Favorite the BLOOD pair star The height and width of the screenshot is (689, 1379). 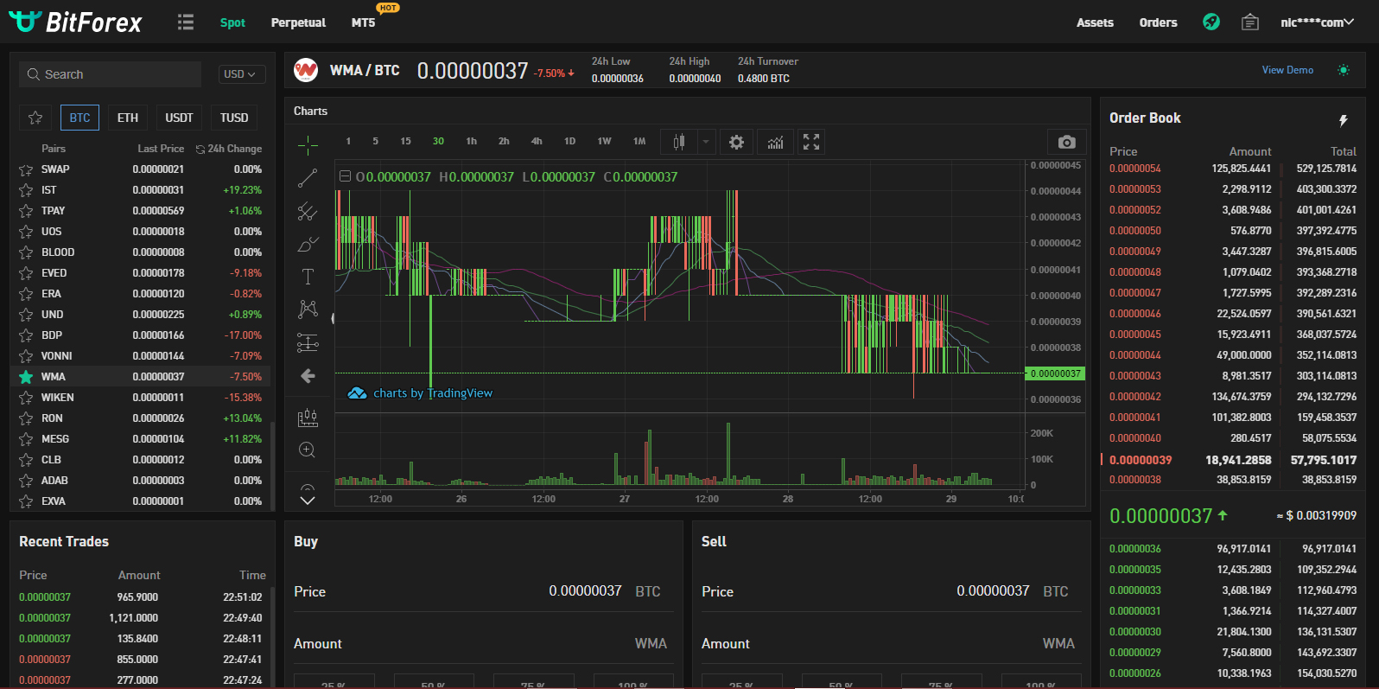(x=26, y=252)
